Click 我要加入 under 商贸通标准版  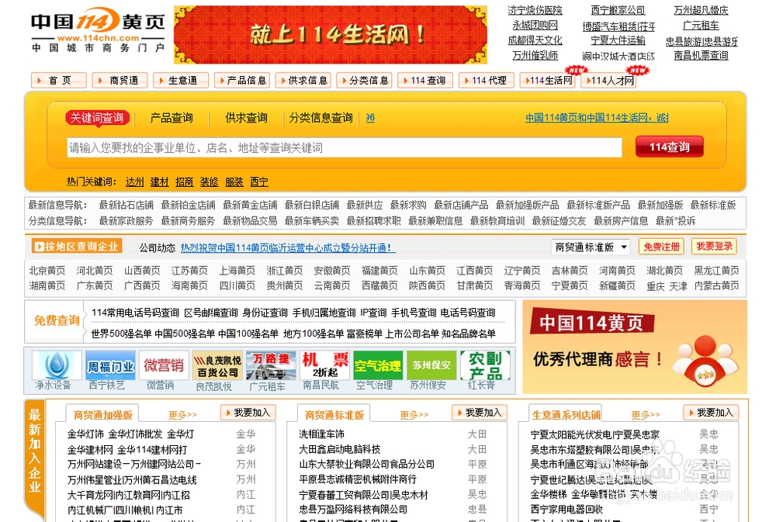pyautogui.click(x=480, y=413)
